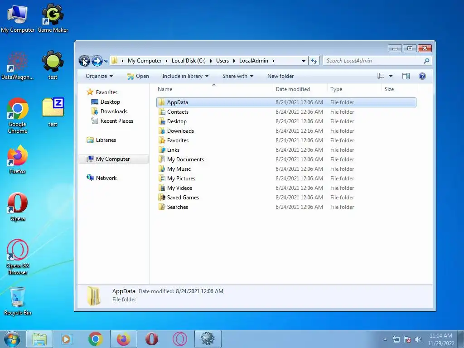
Task: Select the Opera GX Browser desktop shortcut
Action: tap(18, 257)
